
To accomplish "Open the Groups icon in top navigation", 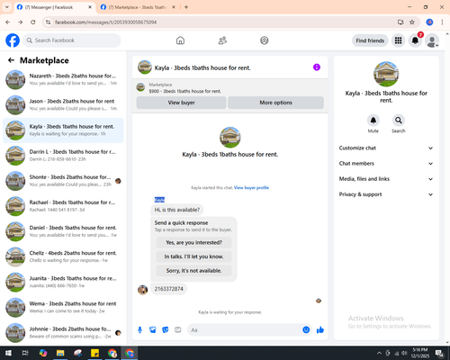I will point(265,40).
